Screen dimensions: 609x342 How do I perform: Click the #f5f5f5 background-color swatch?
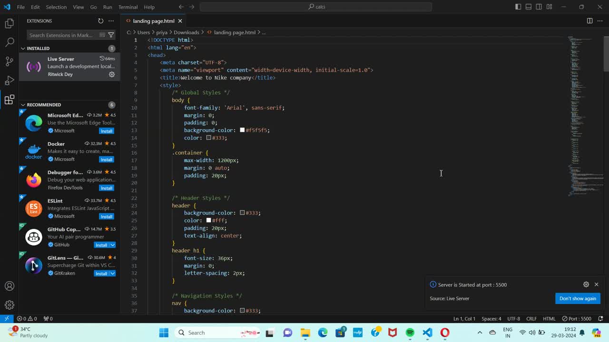242,130
